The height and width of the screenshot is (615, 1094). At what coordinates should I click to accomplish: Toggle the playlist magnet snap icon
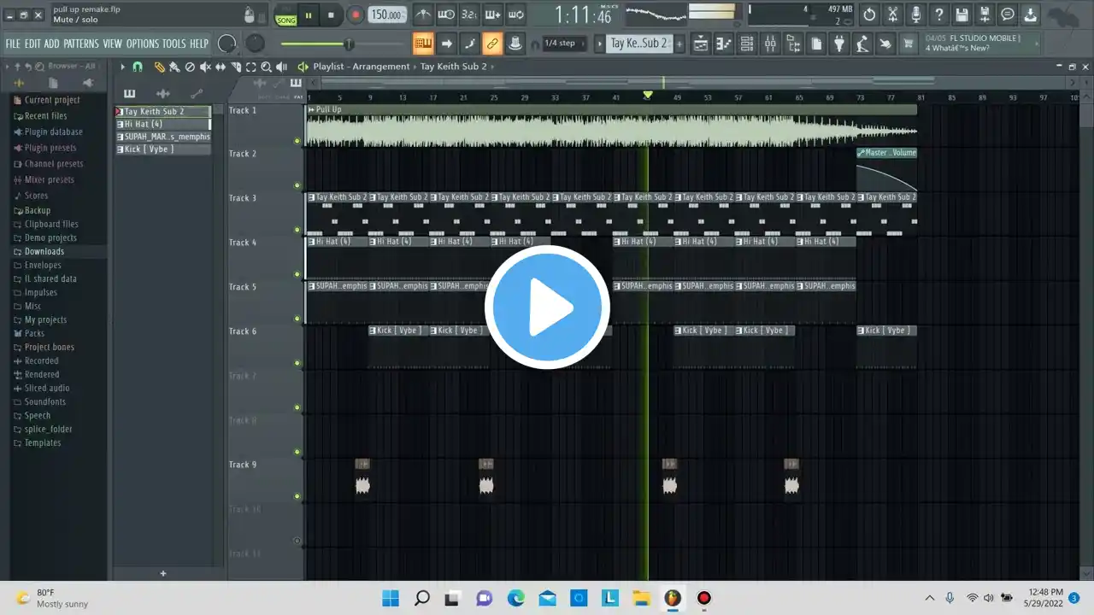[x=138, y=67]
